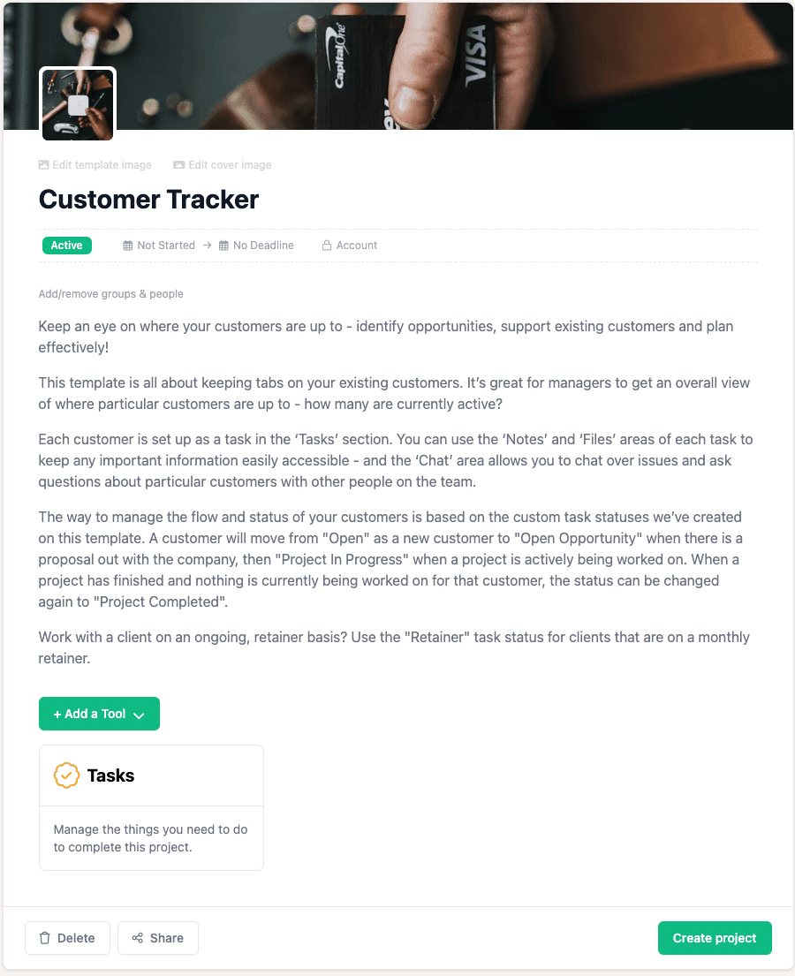The height and width of the screenshot is (976, 795).
Task: Click the edit cover image icon
Action: (178, 164)
